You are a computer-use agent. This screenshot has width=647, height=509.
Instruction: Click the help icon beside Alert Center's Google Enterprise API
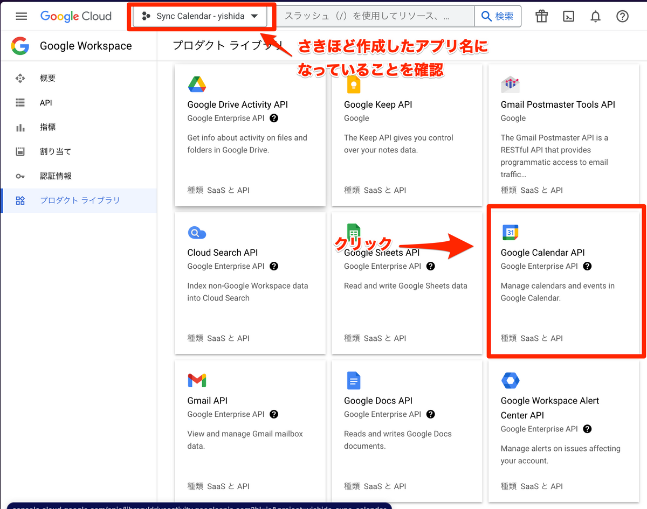tap(588, 429)
